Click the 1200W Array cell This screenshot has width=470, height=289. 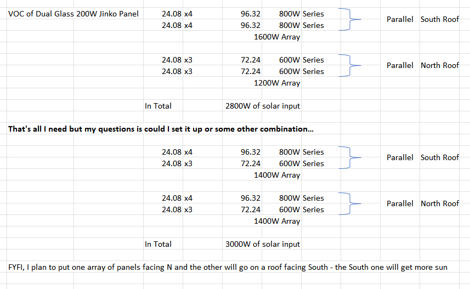[277, 83]
